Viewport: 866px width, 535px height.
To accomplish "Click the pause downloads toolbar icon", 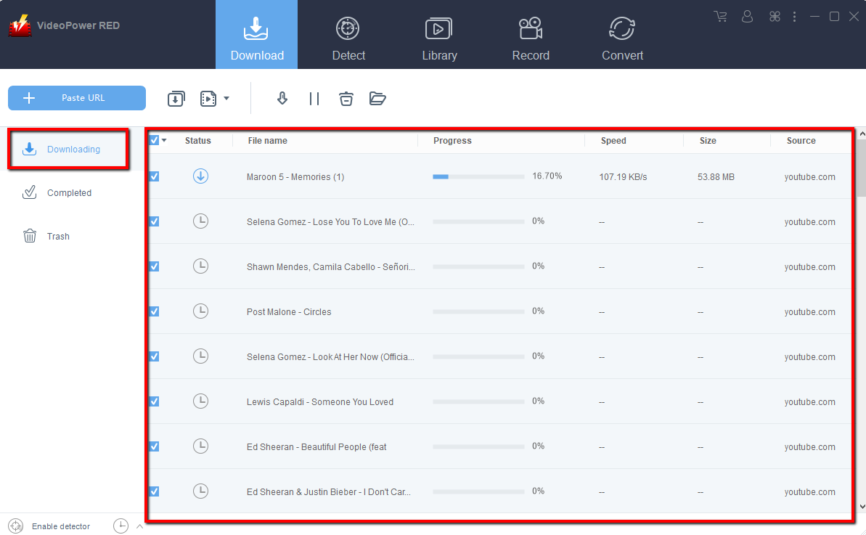I will click(314, 99).
